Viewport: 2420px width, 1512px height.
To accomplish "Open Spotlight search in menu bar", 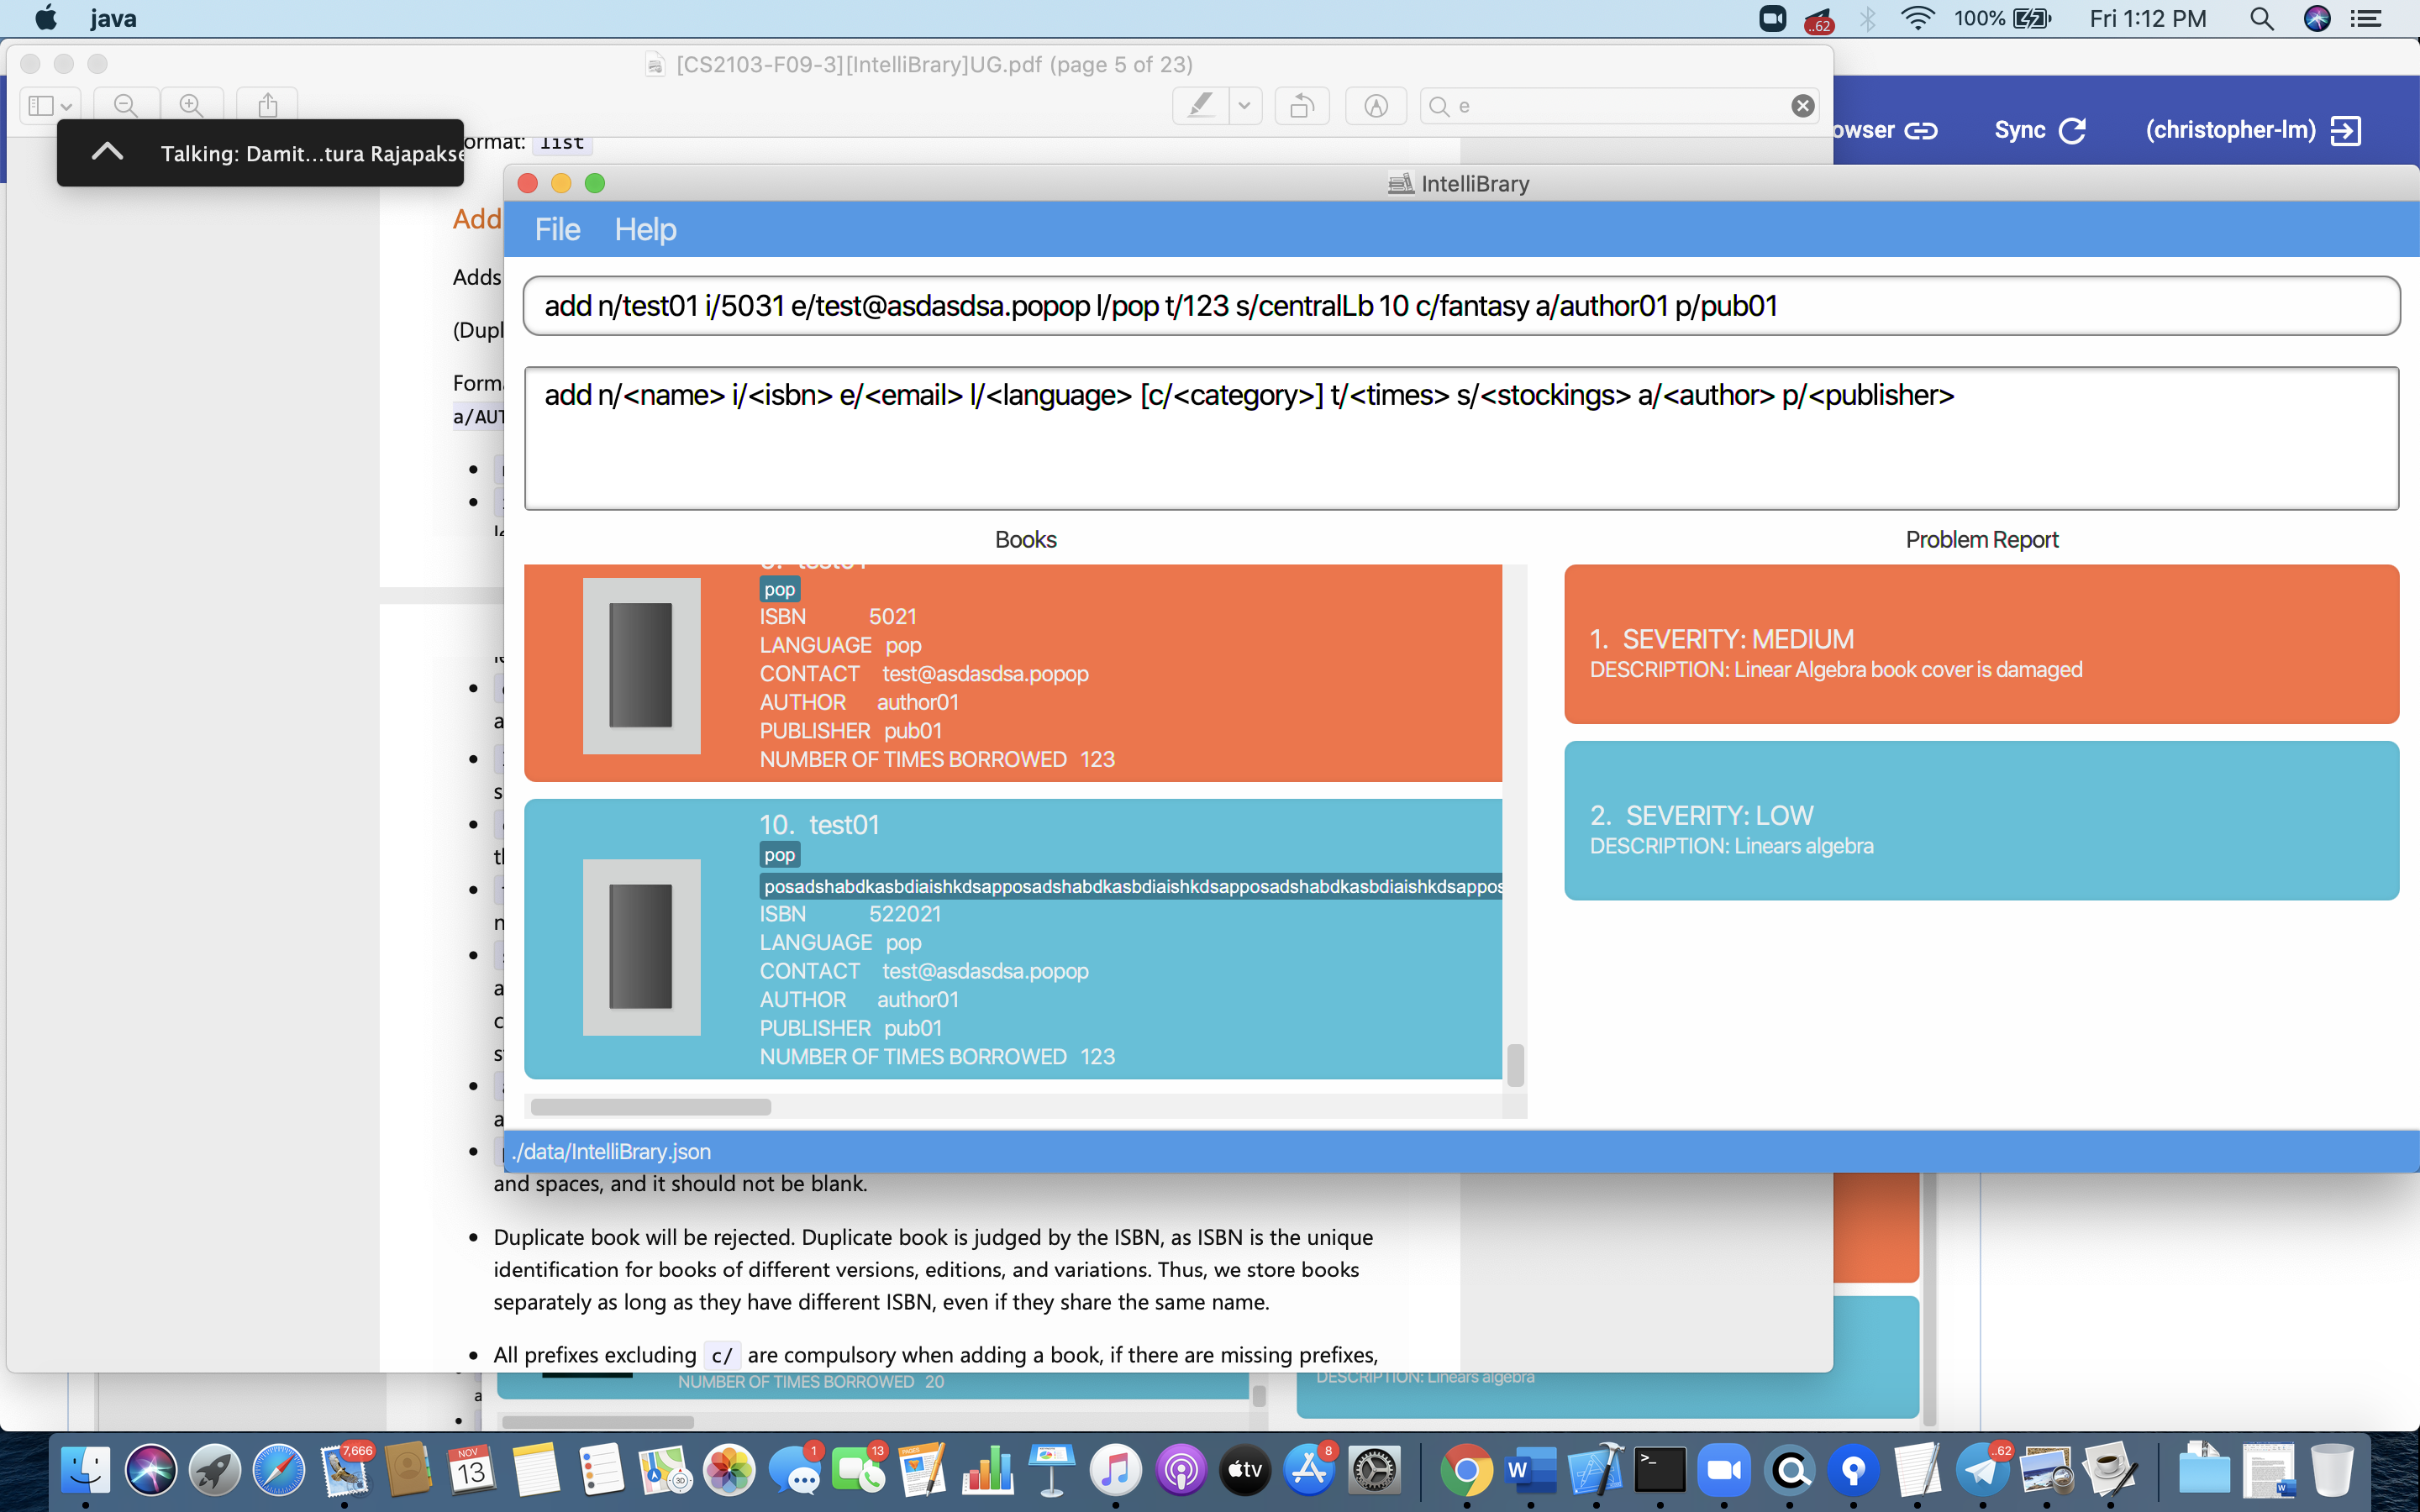I will (x=2261, y=18).
